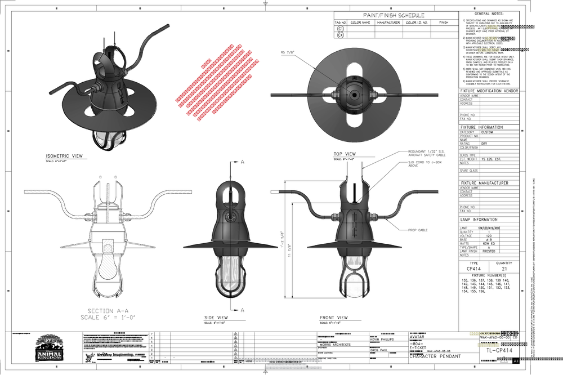
Task: Click the SHOW LIGHTING field label
Action: click(x=326, y=353)
